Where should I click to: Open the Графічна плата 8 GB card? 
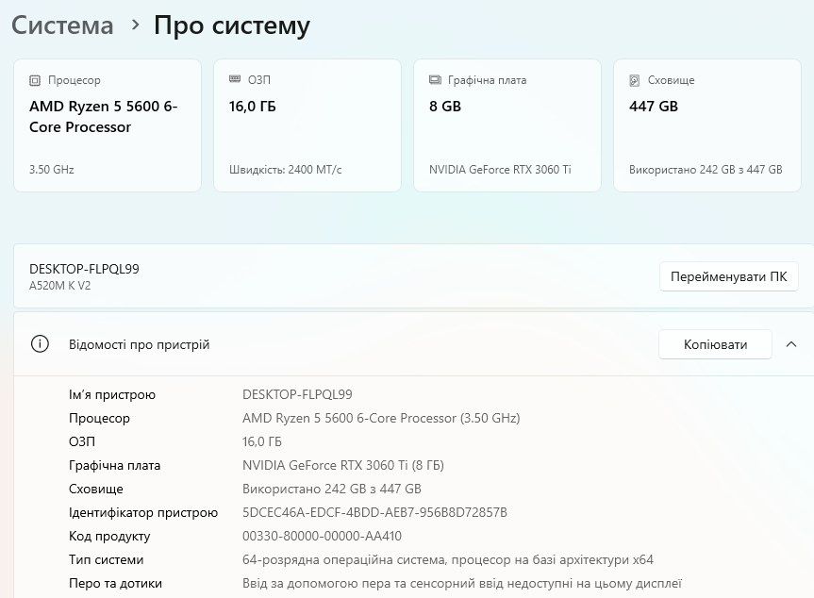click(x=507, y=125)
